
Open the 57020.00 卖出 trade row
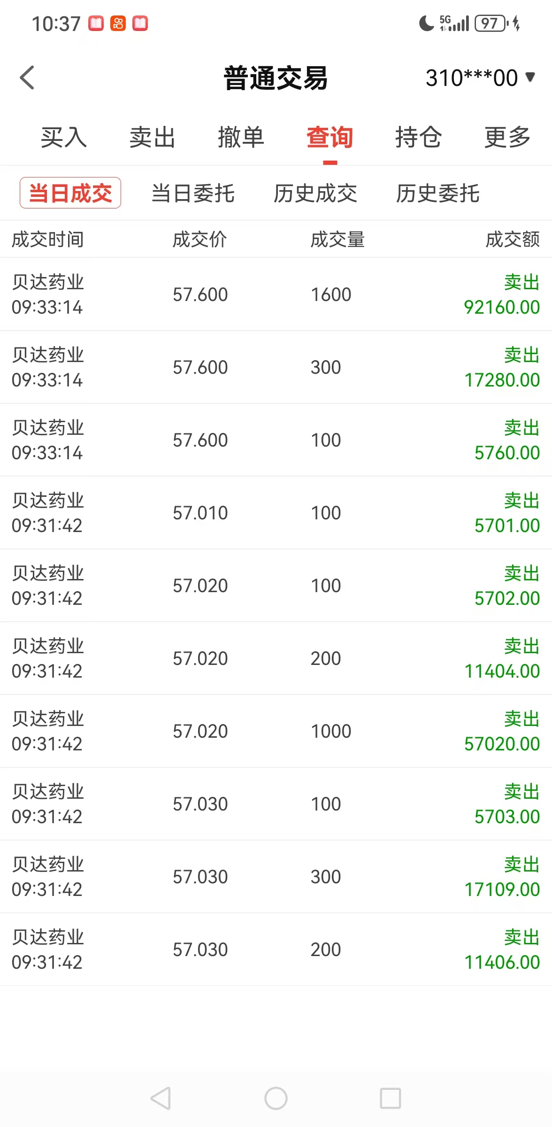click(276, 731)
